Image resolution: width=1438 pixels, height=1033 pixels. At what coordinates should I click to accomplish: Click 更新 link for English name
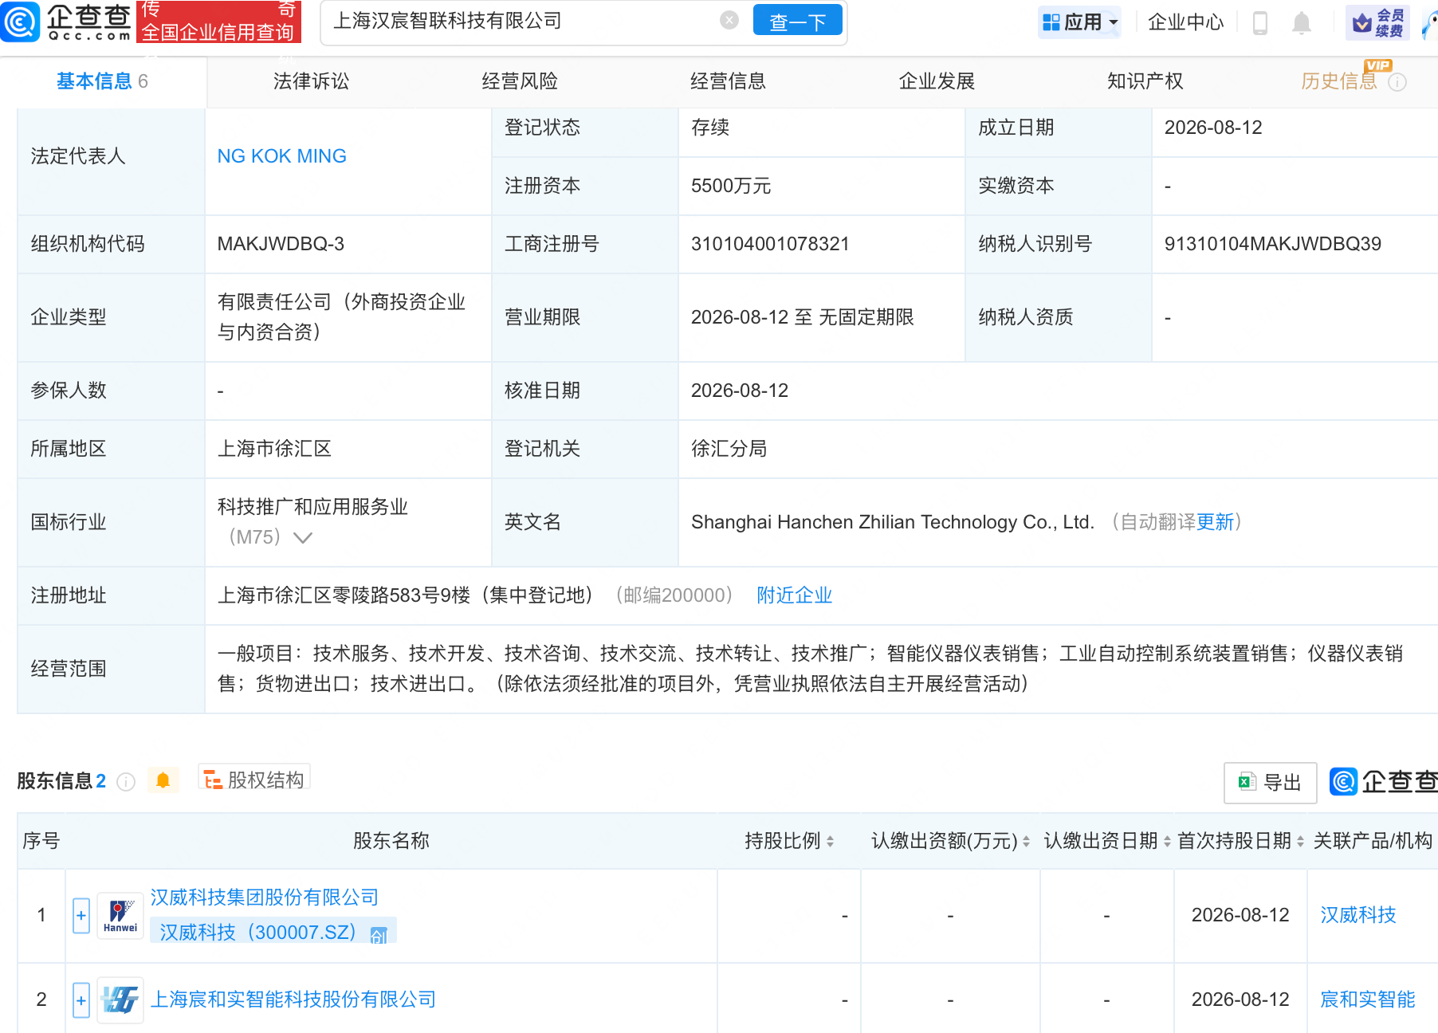point(1215,522)
